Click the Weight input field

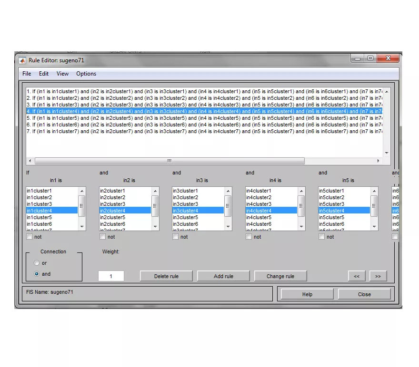click(111, 276)
